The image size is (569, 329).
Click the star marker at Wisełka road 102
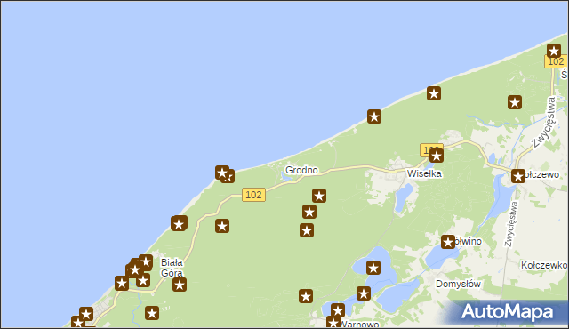(x=437, y=156)
